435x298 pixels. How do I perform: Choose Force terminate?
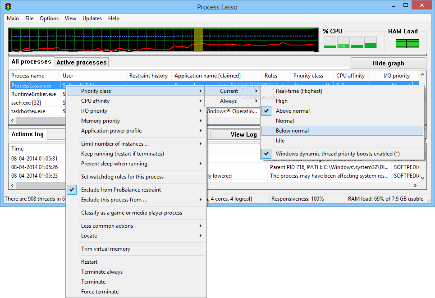[x=136, y=292]
